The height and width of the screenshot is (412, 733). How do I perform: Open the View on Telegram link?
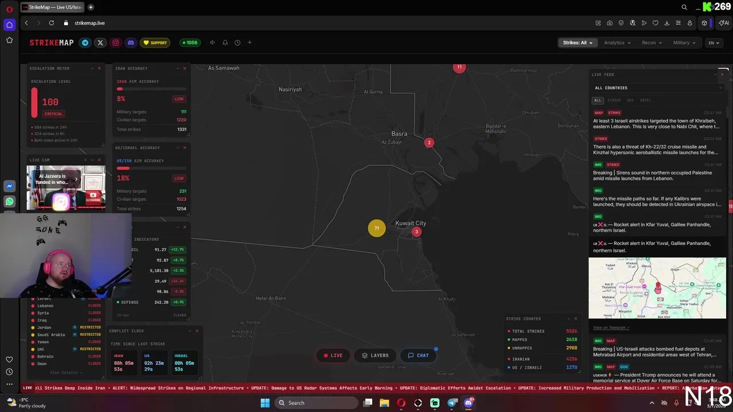(x=611, y=328)
